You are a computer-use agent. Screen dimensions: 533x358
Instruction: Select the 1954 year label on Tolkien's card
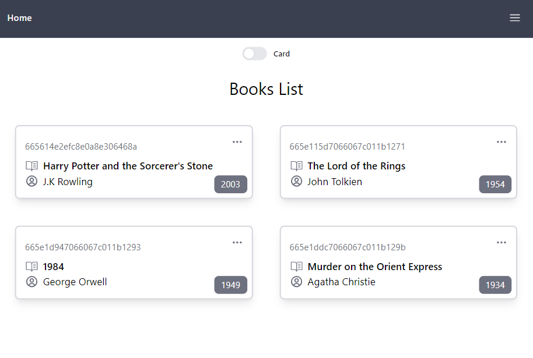495,184
